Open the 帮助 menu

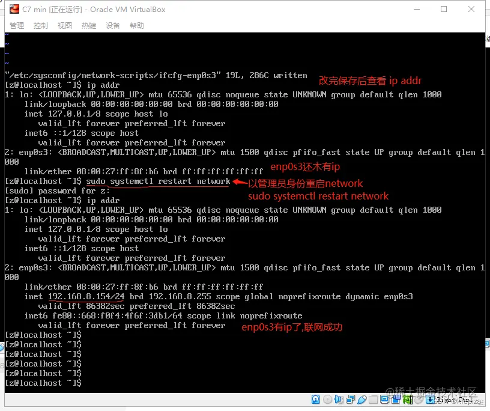pyautogui.click(x=137, y=26)
